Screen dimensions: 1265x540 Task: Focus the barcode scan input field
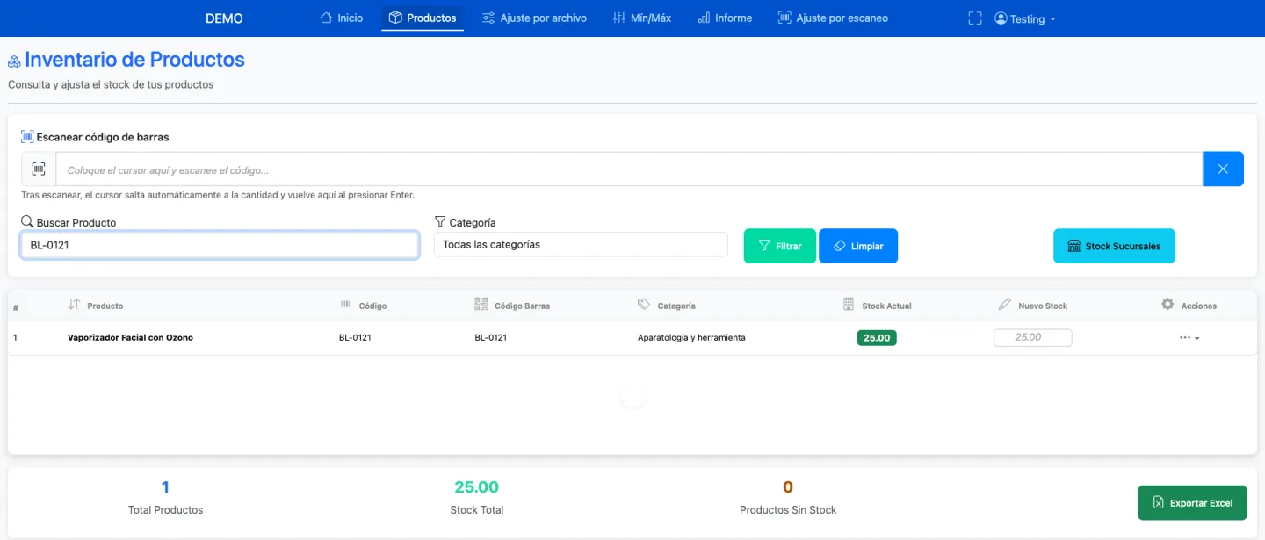[629, 169]
